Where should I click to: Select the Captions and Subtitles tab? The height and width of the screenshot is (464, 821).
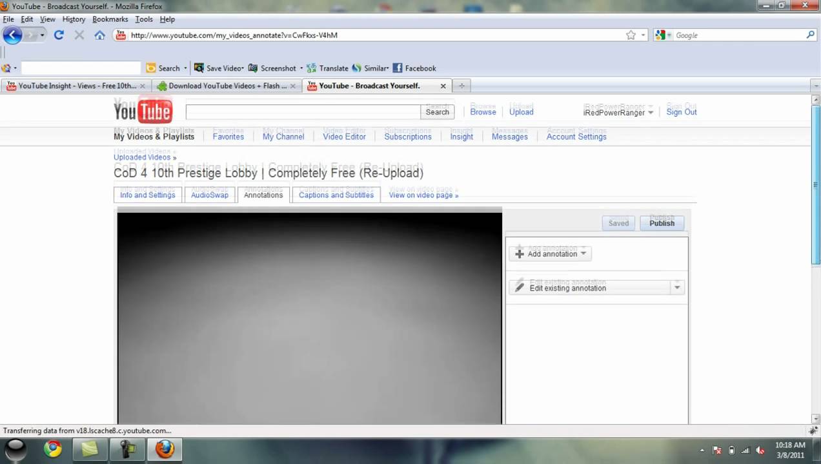(336, 195)
